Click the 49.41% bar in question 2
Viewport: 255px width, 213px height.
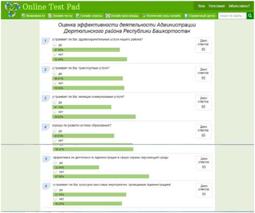tap(87, 78)
